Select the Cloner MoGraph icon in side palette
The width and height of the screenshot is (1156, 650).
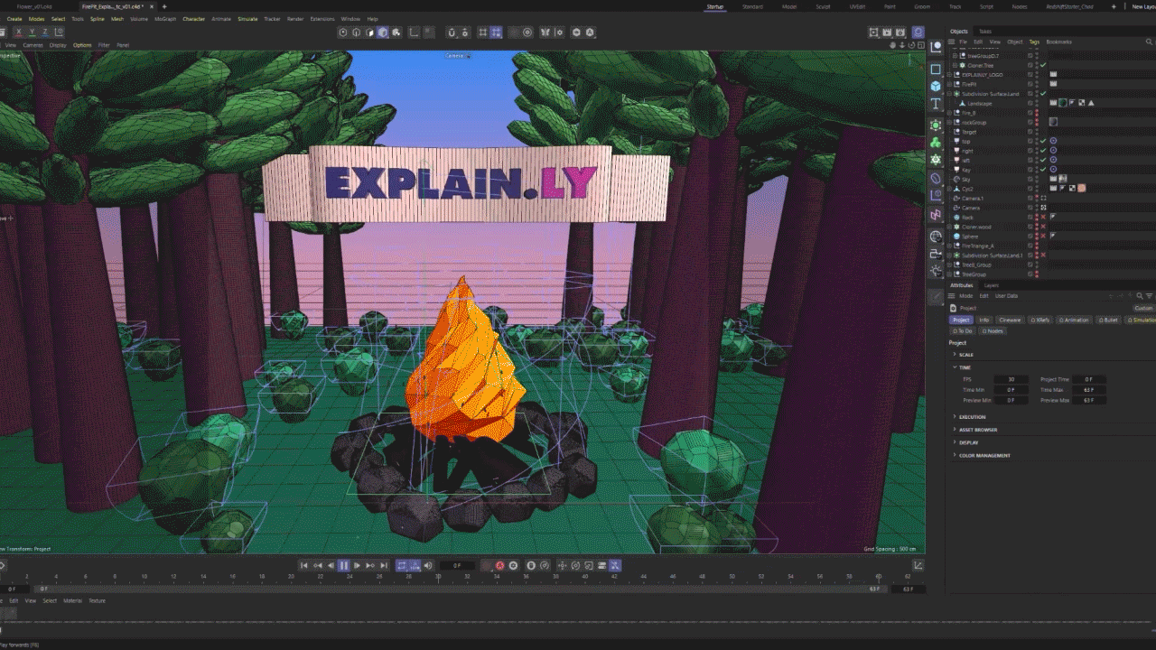936,160
